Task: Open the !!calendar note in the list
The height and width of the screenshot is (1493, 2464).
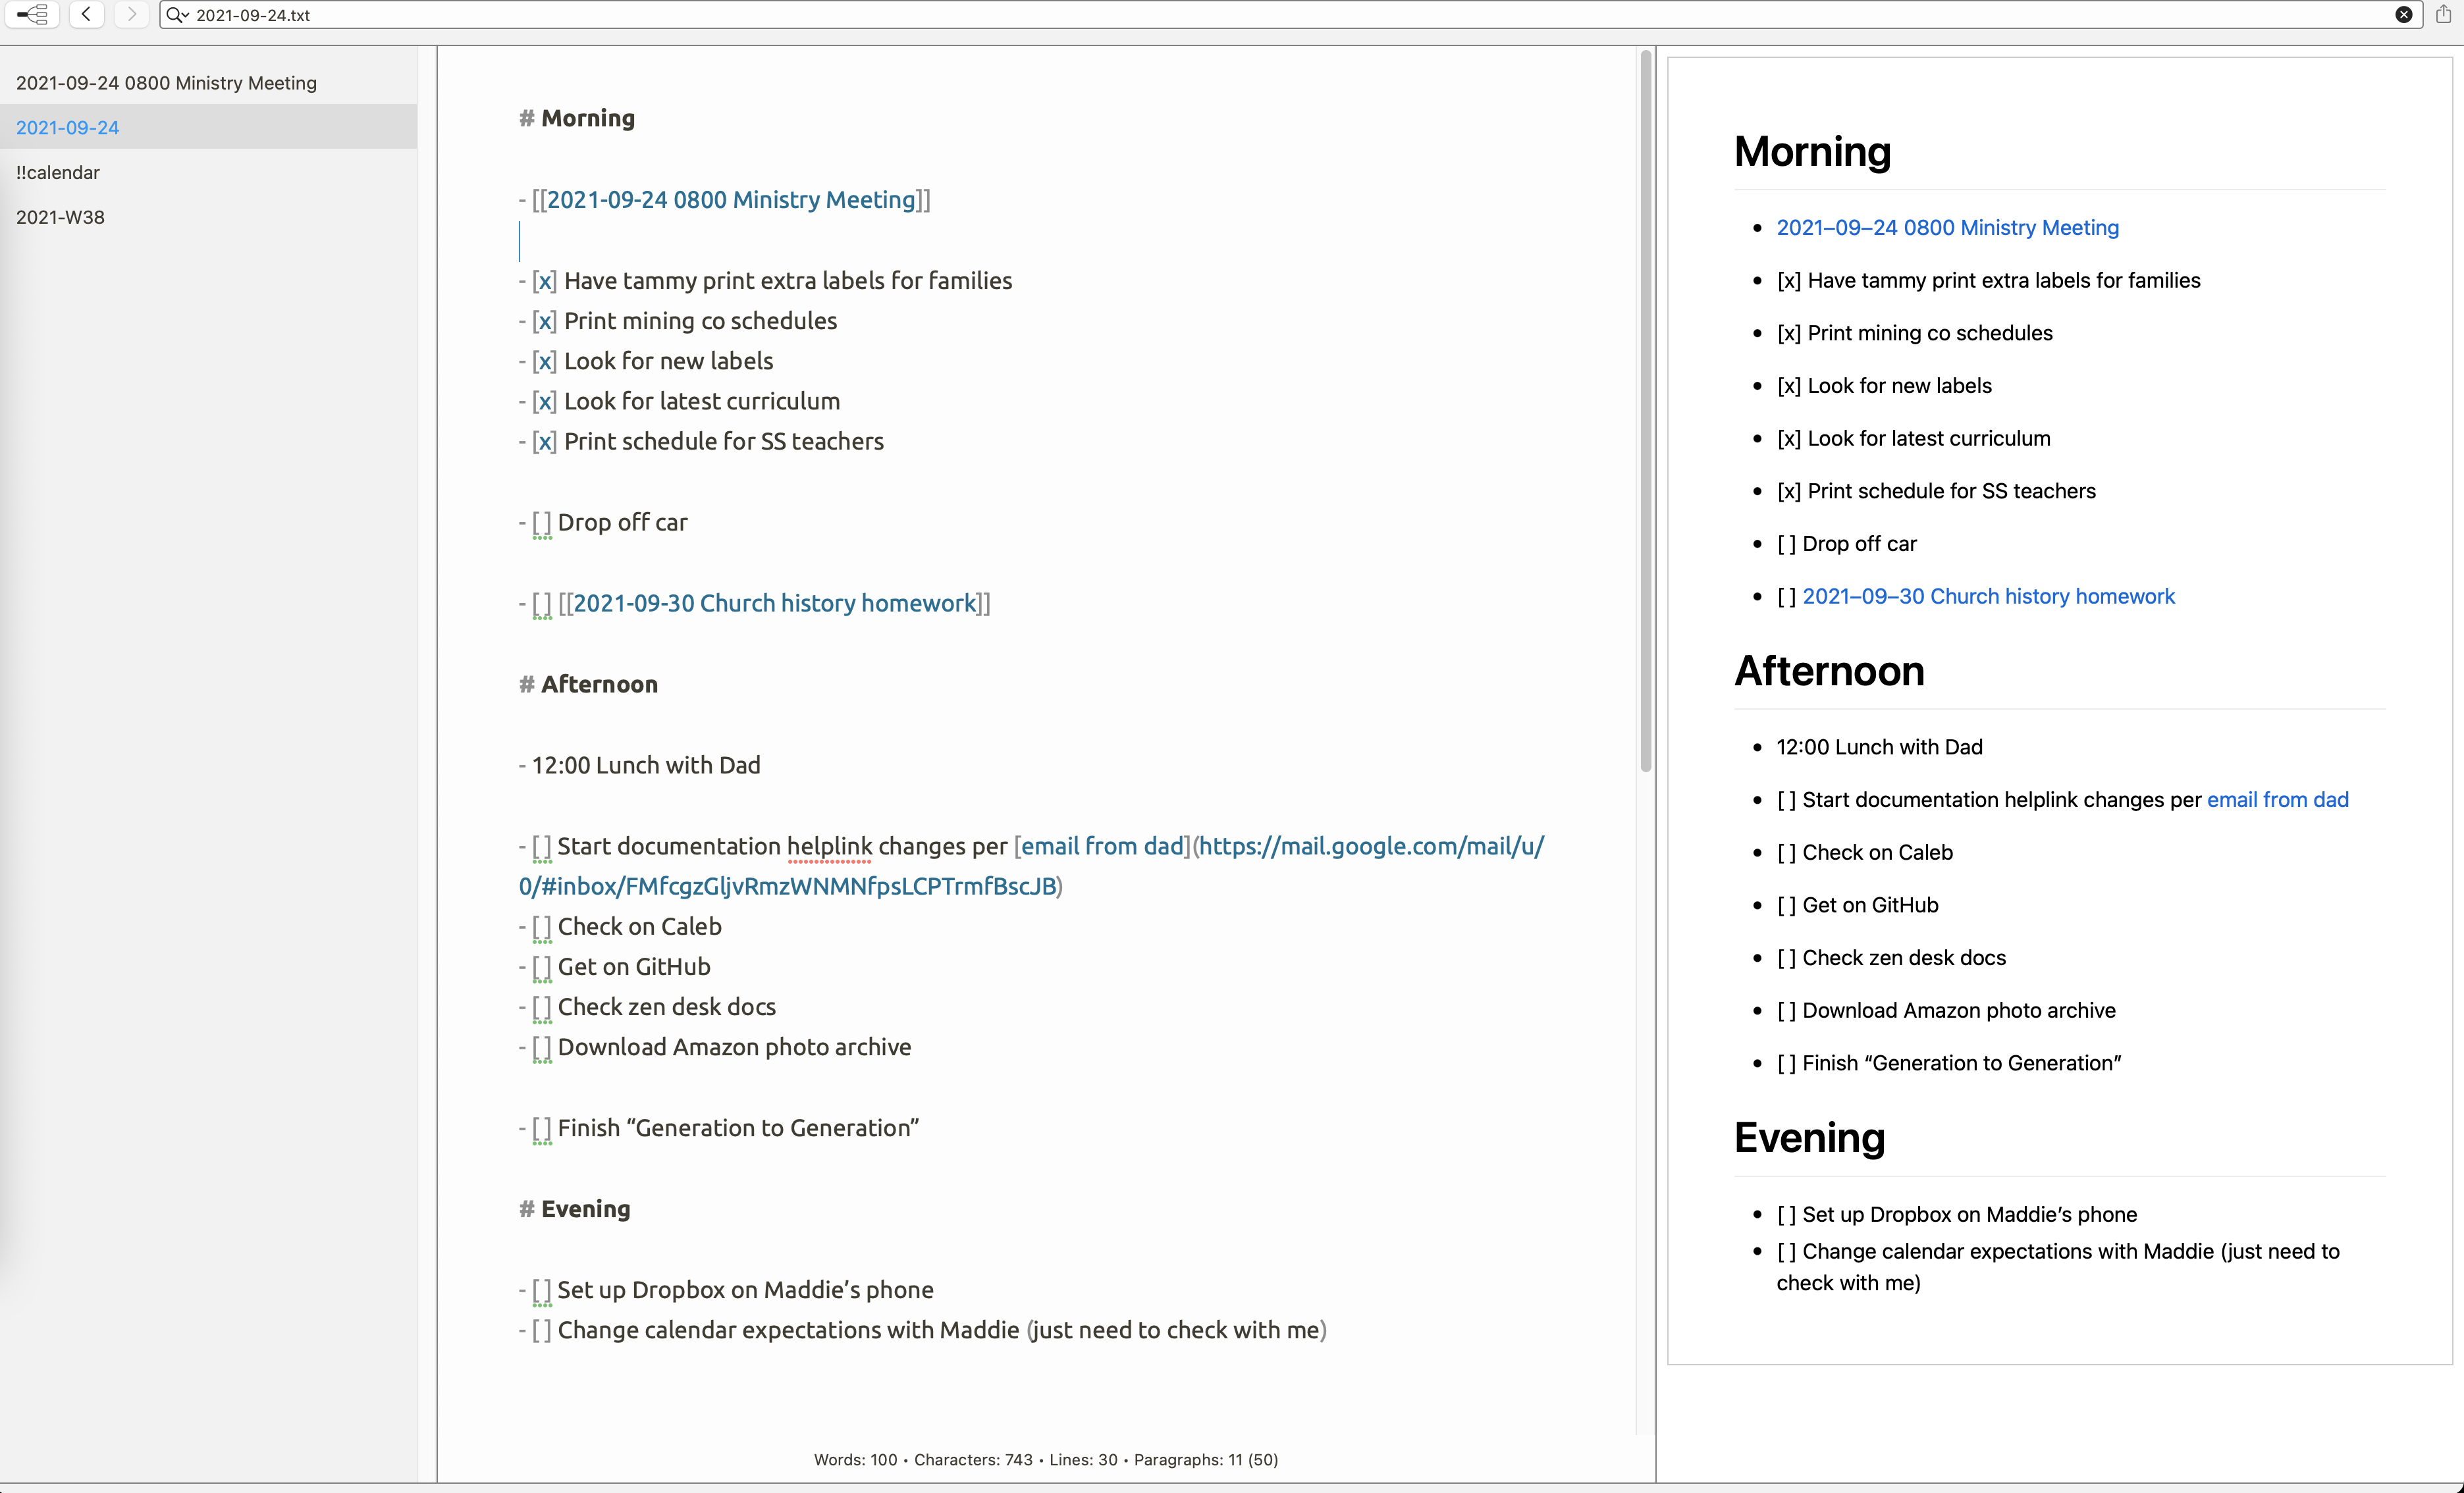Action: pos(58,172)
